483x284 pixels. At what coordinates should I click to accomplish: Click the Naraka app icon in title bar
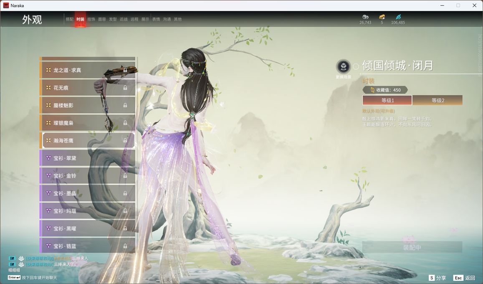tap(6, 5)
